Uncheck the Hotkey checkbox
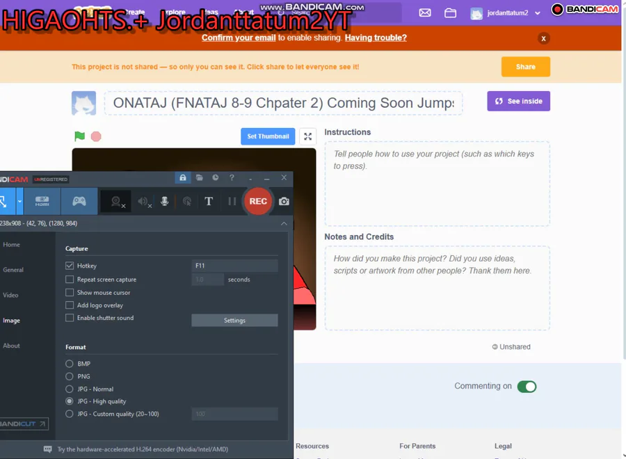This screenshot has width=626, height=459. tap(70, 266)
